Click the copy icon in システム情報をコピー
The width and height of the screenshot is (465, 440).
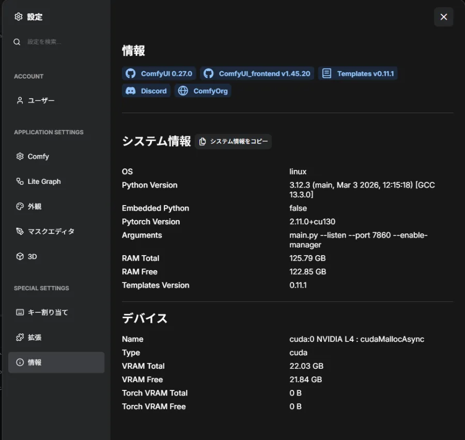point(203,142)
